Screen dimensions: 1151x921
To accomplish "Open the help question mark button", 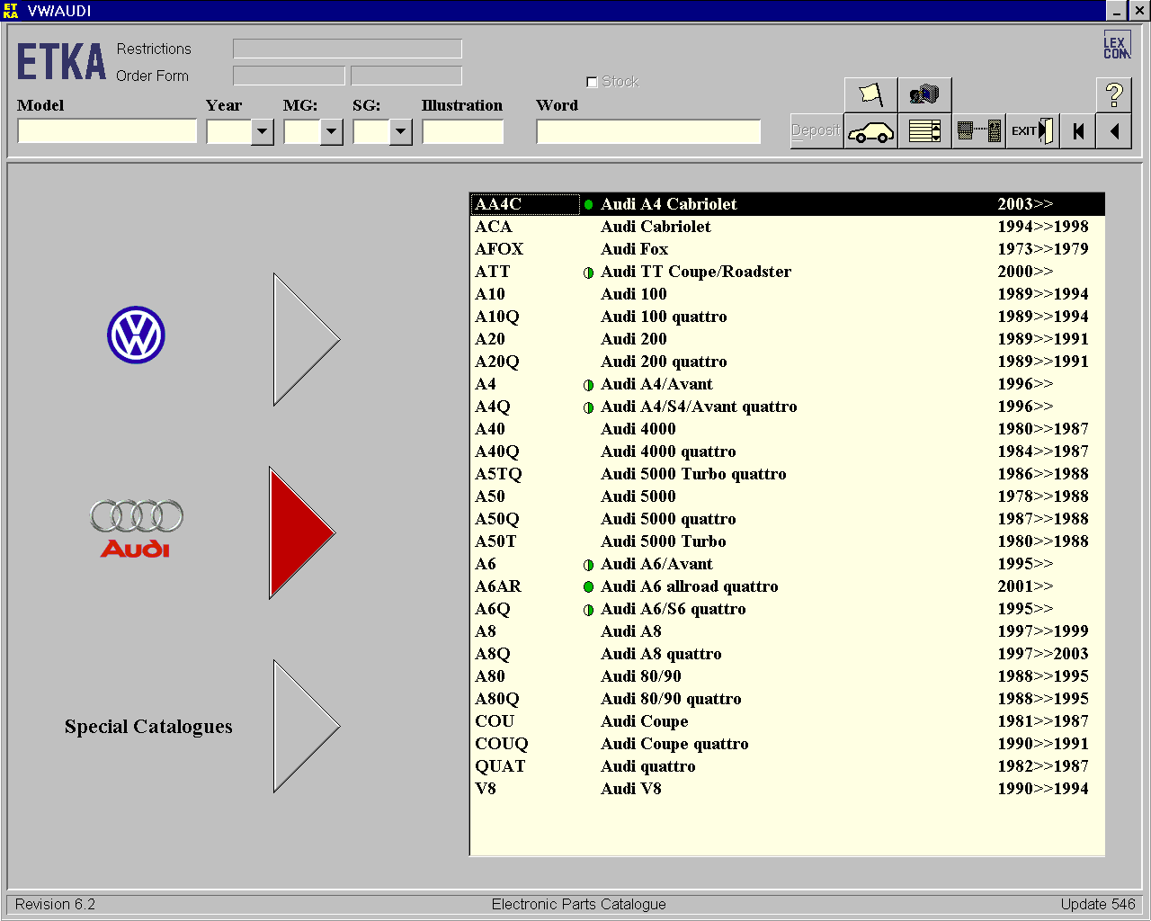I will point(1114,94).
